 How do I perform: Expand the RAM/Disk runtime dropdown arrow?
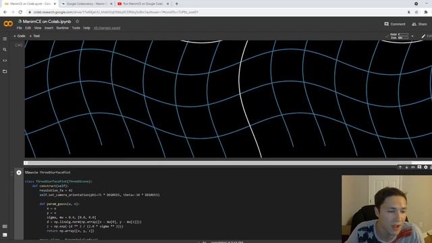(x=412, y=36)
